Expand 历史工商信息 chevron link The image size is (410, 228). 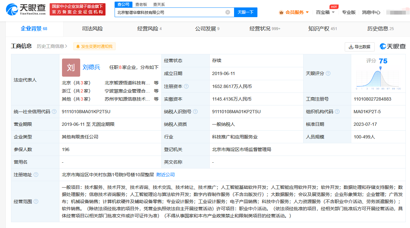coord(52,46)
